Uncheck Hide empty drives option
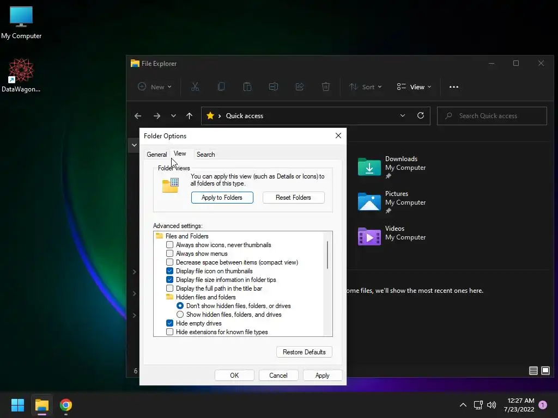 [170, 323]
